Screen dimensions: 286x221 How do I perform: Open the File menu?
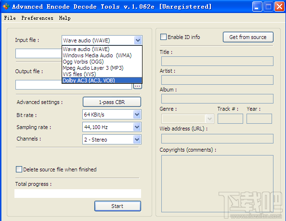pos(10,18)
